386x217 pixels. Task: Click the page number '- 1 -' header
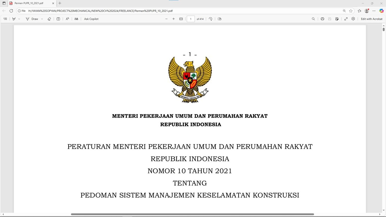pyautogui.click(x=190, y=54)
